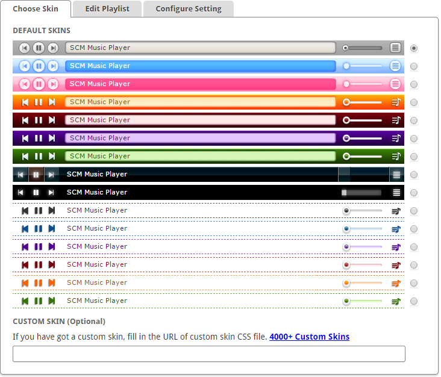Select the dark navy glossy skin radio button
441x377 pixels.
(x=414, y=175)
